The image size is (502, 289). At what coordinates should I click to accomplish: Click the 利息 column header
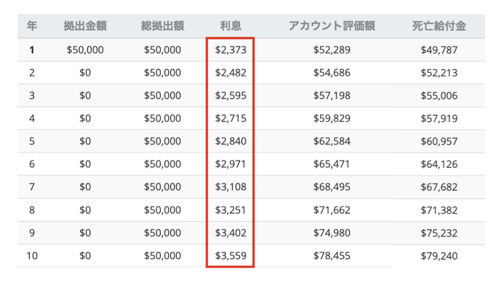[230, 26]
